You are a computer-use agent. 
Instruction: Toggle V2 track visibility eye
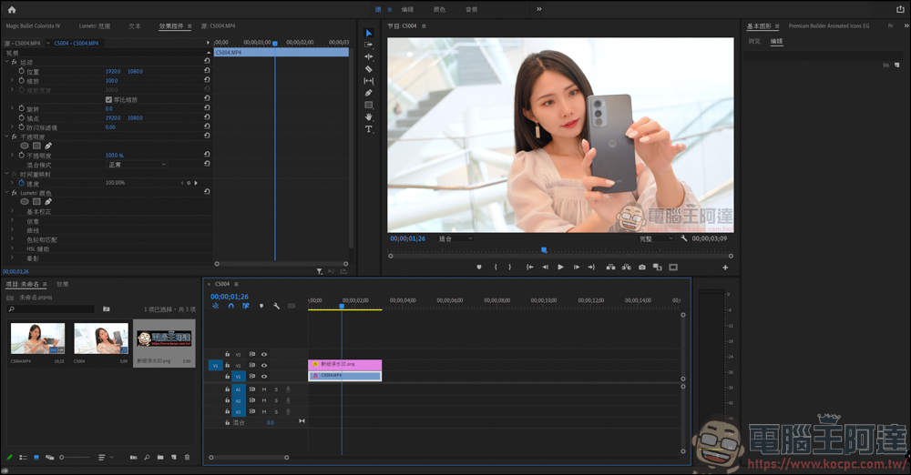point(264,365)
